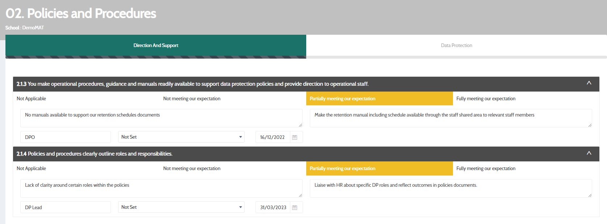Screen dimensions: 607x224
Task: Select Not Applicable for section 2.1.3
Action: (32, 98)
